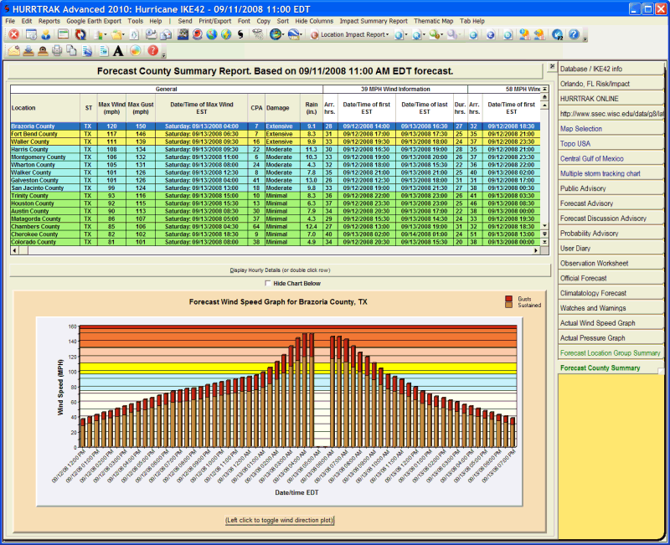670x545 pixels.
Task: Open the Thematic Map menu
Action: pos(435,20)
